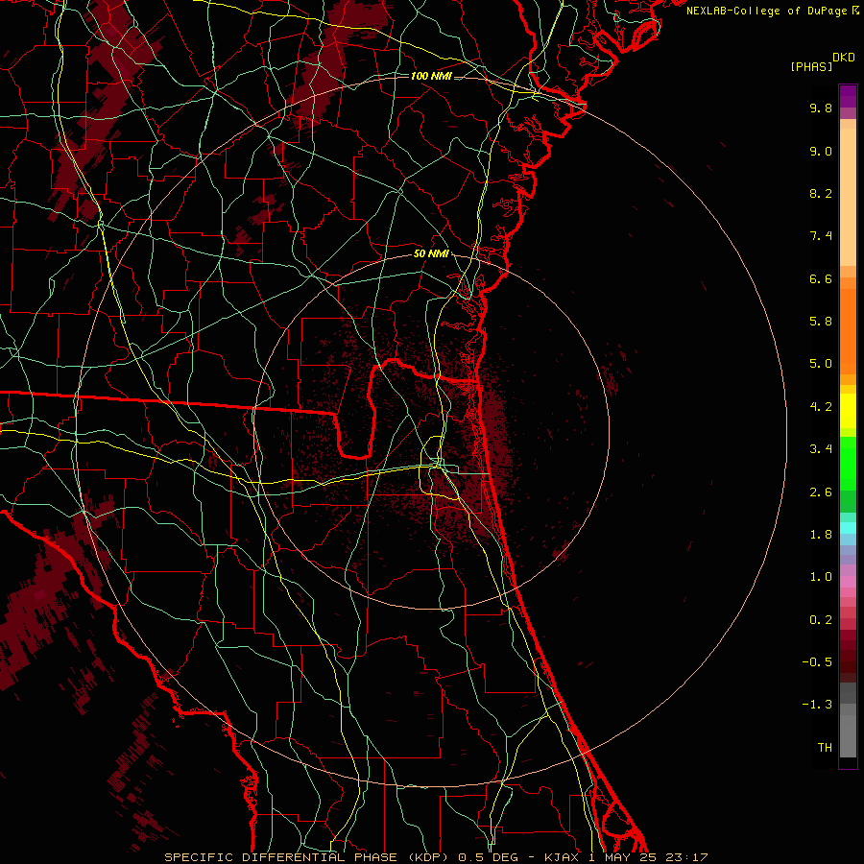Screen dimensions: 864x864
Task: Click the 2.6 value on the color scale
Action: 821,492
